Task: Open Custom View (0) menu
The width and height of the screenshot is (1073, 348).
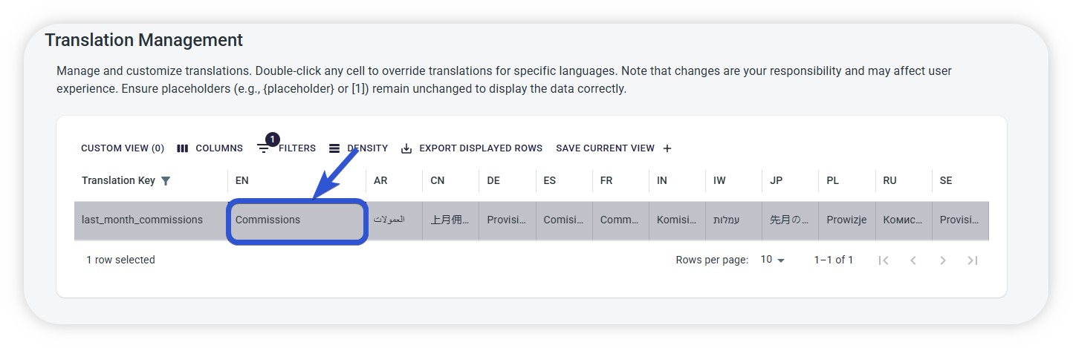Action: (123, 148)
